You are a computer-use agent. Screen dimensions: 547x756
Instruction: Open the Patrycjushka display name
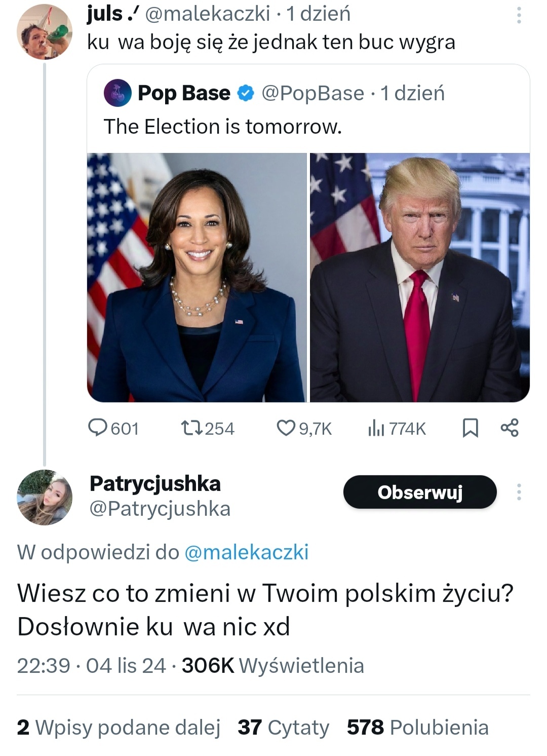coord(155,483)
